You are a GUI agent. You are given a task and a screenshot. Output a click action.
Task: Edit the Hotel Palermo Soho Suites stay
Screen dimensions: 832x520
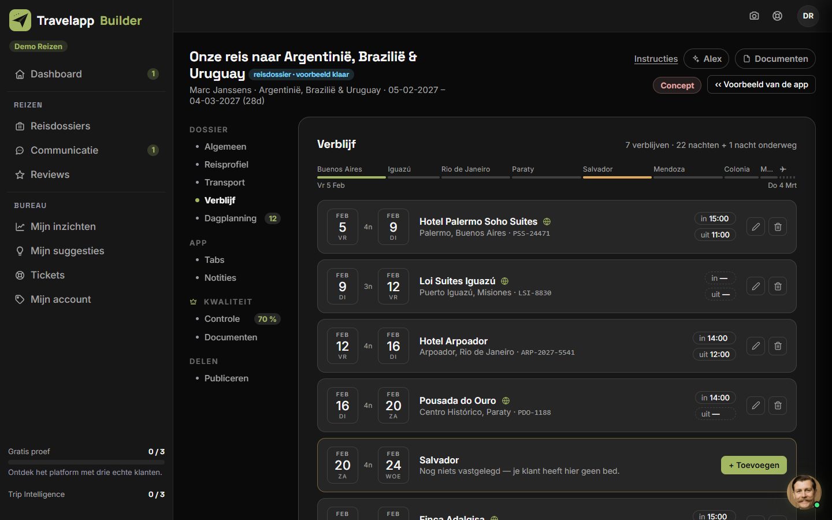[x=756, y=227]
